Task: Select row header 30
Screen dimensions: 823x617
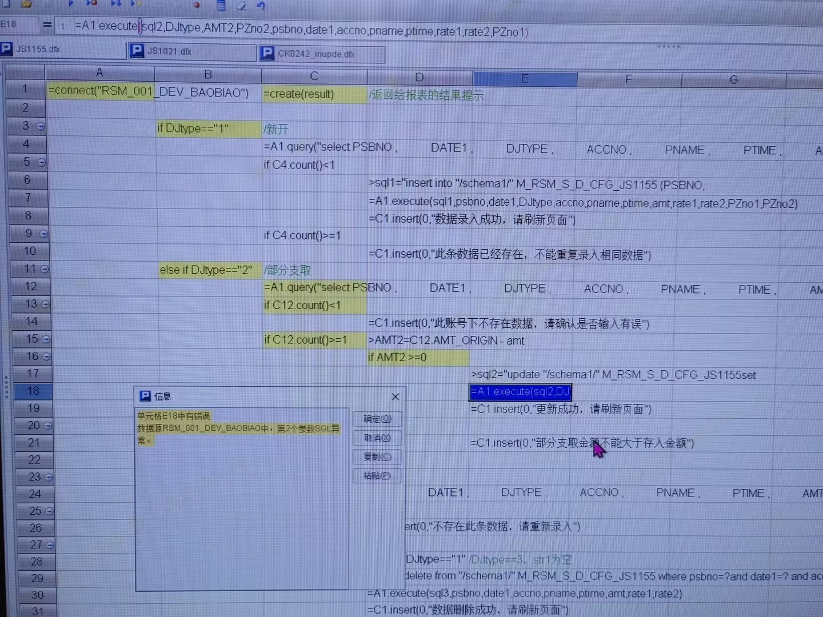Action: tap(37, 595)
